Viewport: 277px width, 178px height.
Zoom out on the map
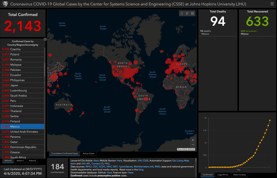tap(193, 145)
